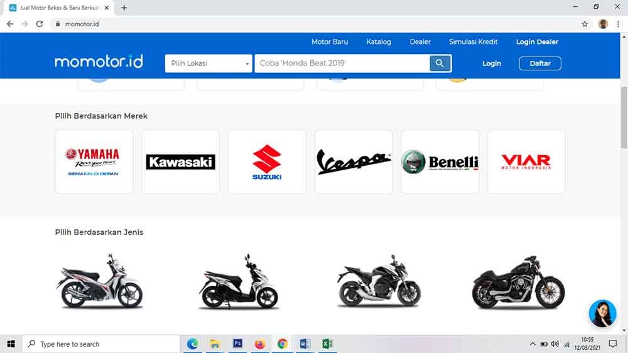628x353 pixels.
Task: Go back to the previous page
Action: tap(10, 24)
